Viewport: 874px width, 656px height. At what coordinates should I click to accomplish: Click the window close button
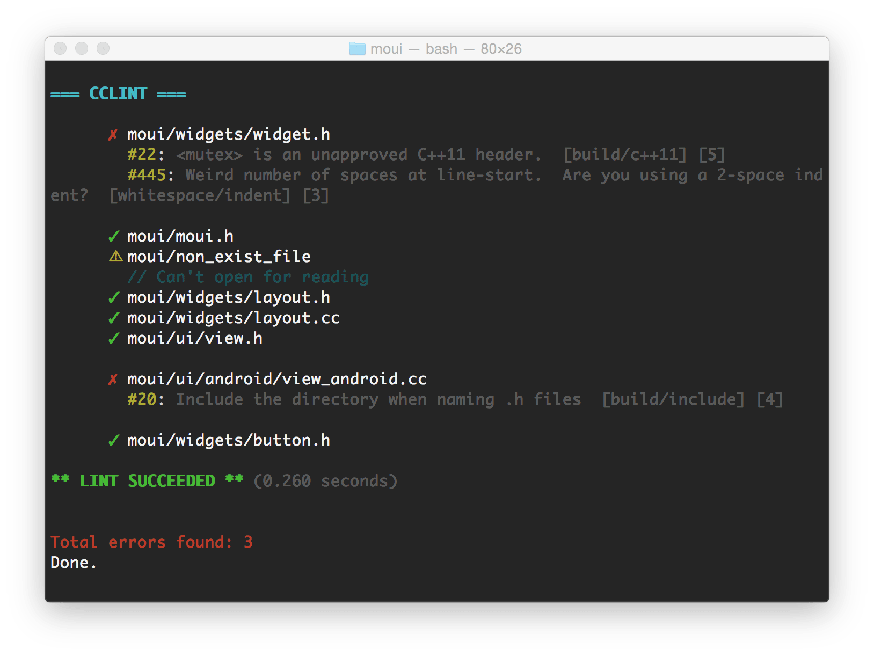pos(60,49)
